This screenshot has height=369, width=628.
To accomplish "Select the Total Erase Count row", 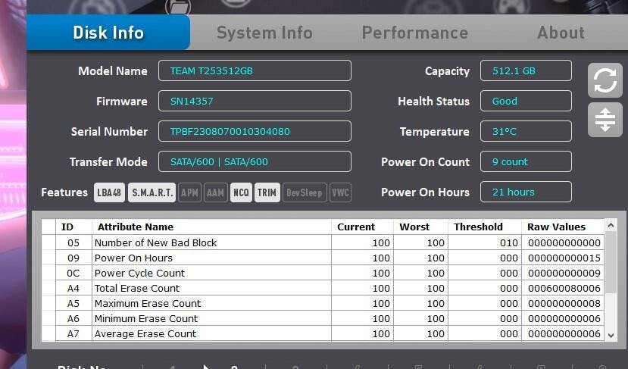I will coord(323,289).
